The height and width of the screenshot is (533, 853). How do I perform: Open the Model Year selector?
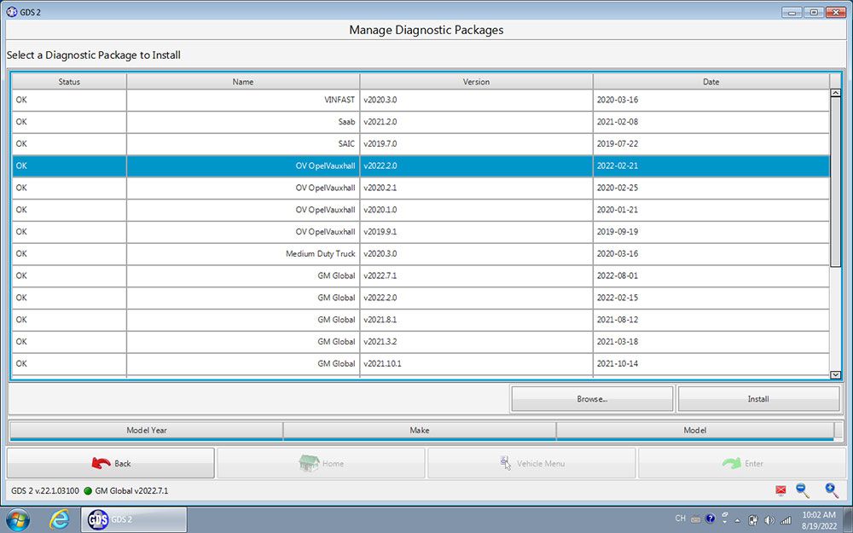(x=147, y=430)
